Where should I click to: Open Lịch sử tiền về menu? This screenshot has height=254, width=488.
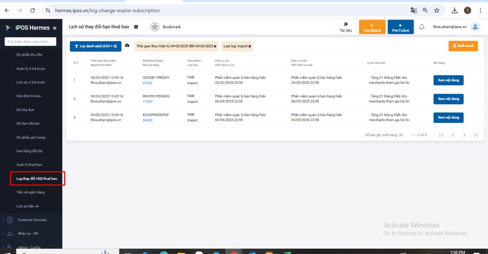click(x=27, y=206)
